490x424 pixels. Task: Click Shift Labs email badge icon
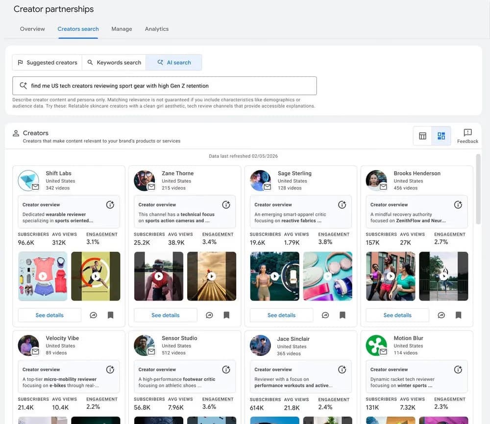tap(35, 187)
